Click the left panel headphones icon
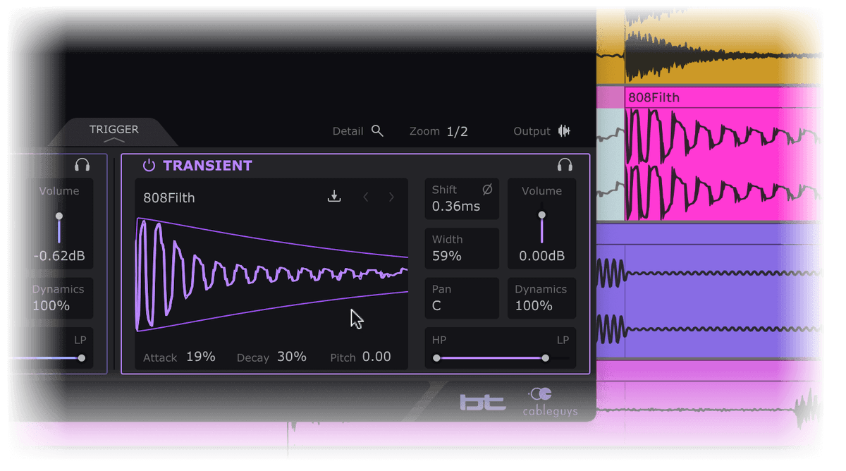846x471 pixels. point(82,166)
